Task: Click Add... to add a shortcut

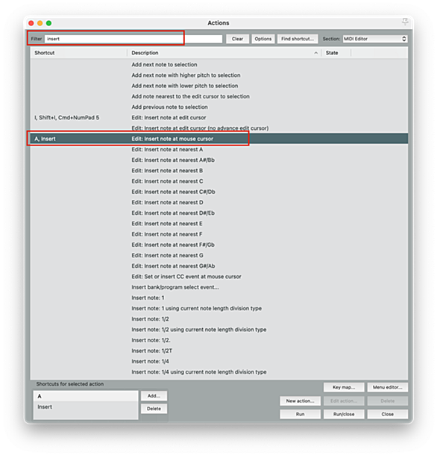Action: [x=154, y=396]
